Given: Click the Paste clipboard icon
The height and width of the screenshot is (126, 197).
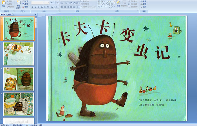Looking at the screenshot, I should [x=4, y=3].
